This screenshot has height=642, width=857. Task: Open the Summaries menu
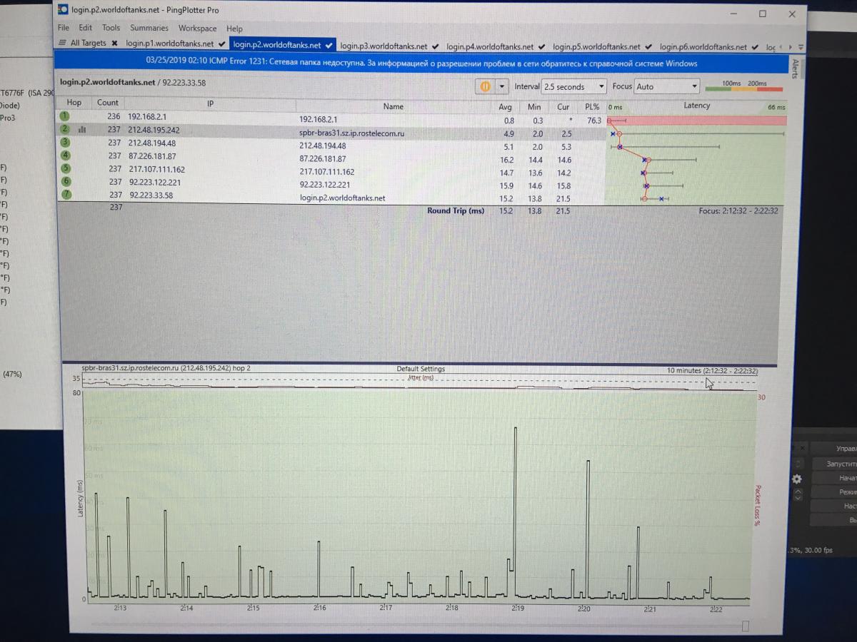(x=149, y=28)
